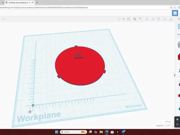Screen dimensions: 180x135
Task: Open Microsoft Store from the taskbar
Action: [x=112, y=132]
